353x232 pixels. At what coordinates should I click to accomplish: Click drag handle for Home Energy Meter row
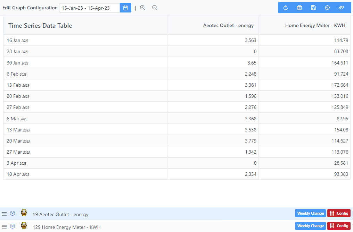click(x=4, y=226)
